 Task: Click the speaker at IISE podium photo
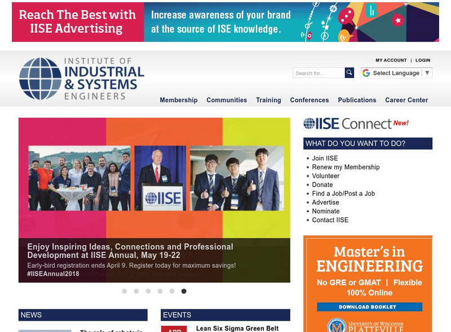point(160,178)
